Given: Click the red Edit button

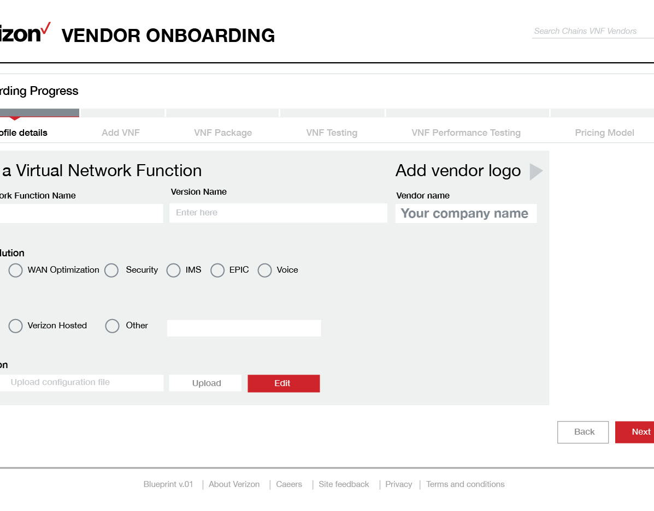Looking at the screenshot, I should pos(284,383).
